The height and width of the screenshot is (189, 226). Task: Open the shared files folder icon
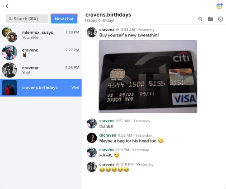pos(210,19)
